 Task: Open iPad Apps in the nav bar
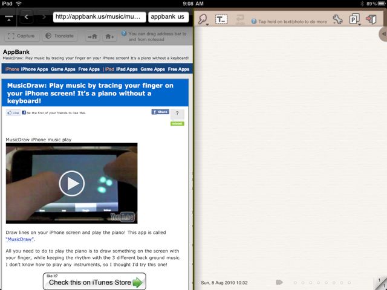(127, 69)
